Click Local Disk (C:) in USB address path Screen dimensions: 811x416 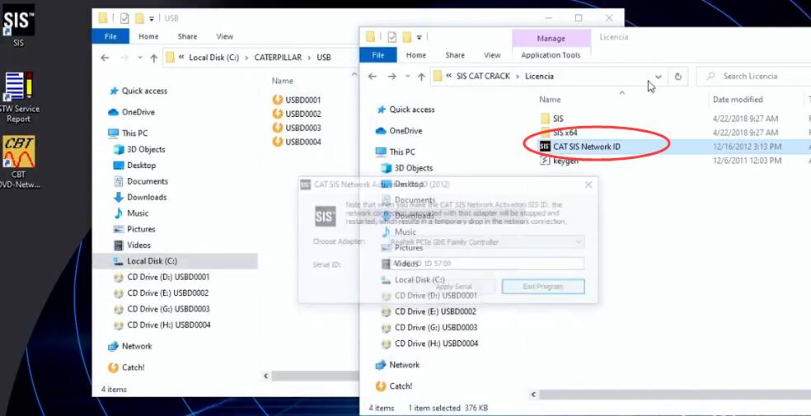click(213, 58)
